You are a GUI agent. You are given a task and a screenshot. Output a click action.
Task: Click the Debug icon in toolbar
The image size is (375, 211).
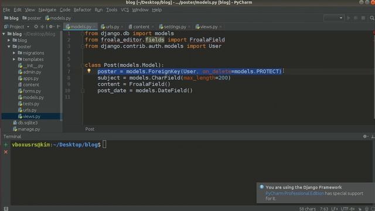356,18
